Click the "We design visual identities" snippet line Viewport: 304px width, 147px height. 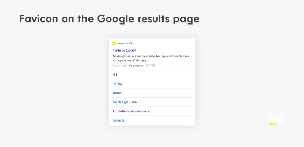click(151, 56)
